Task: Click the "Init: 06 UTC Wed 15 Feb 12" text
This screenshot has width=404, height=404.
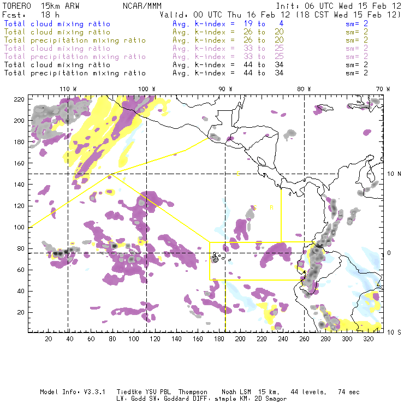Action: click(x=338, y=6)
